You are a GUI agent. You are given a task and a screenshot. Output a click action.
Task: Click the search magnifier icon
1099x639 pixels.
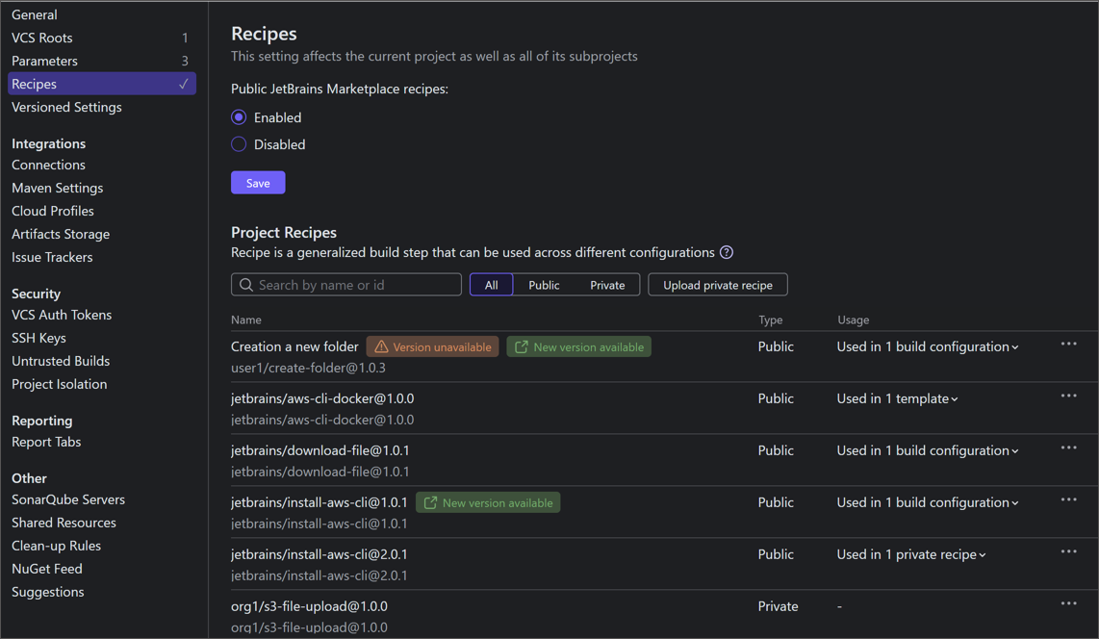(x=244, y=284)
